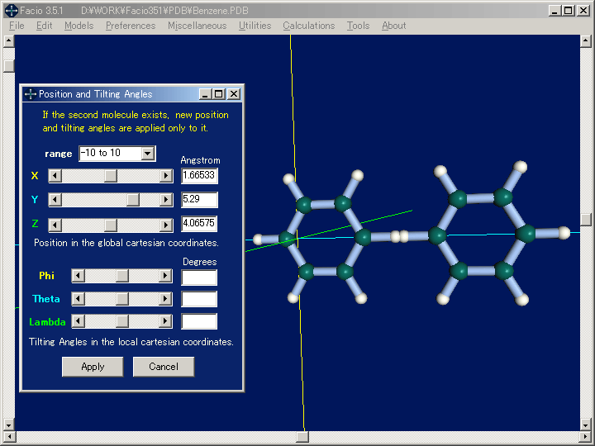595x446 pixels.
Task: Click the Lambda slider left arrow
Action: pos(79,321)
